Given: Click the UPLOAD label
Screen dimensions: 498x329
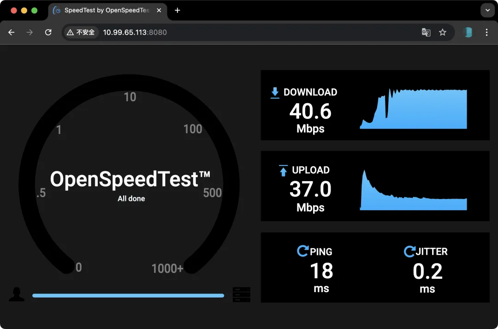Looking at the screenshot, I should point(311,170).
